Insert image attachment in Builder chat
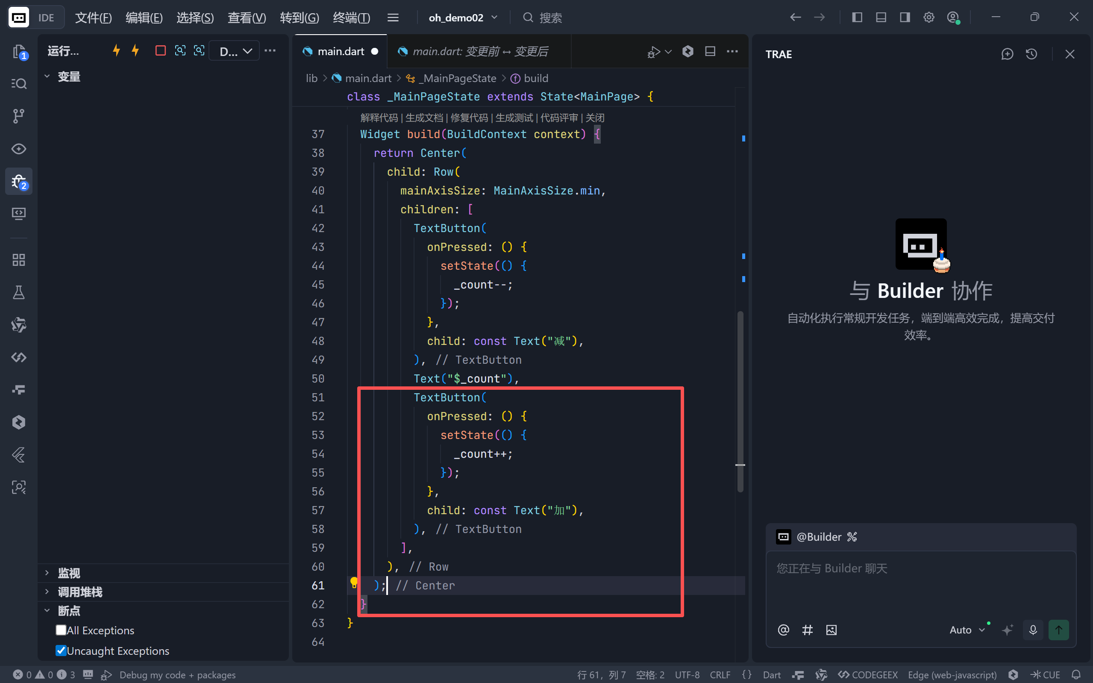Screen dimensions: 1093x683 (831, 630)
